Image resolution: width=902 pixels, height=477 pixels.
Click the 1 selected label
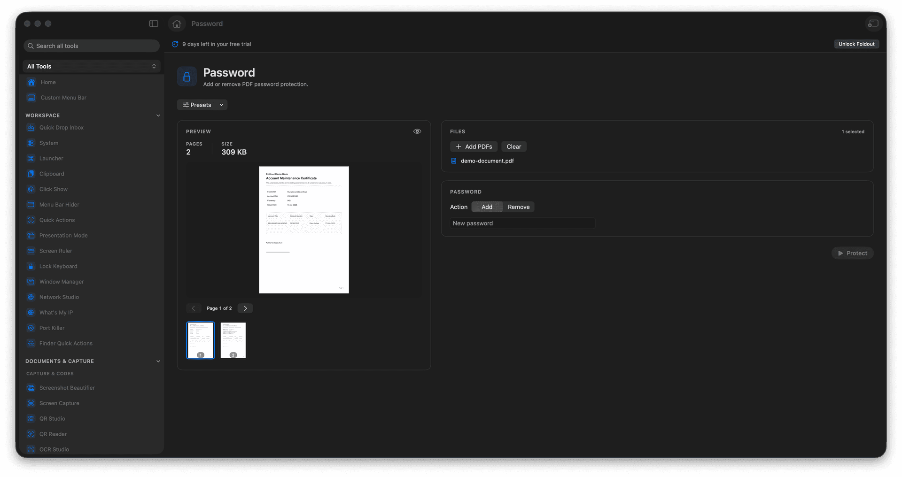coord(853,132)
